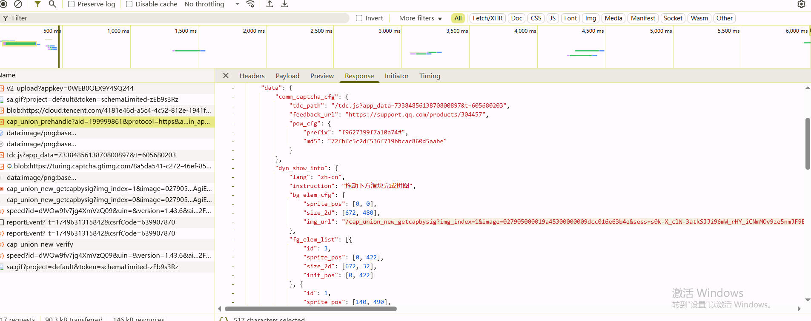811x321 pixels.
Task: Switch to the Headers tab
Action: tap(252, 76)
